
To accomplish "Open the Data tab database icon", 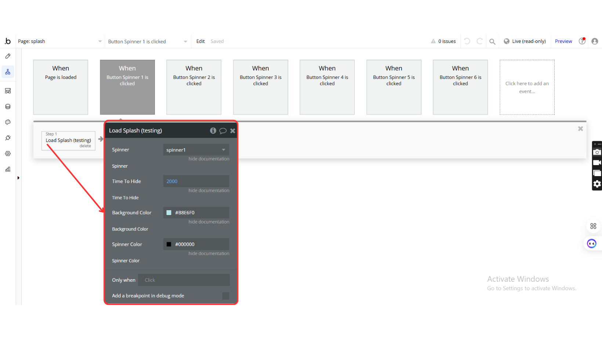I will pos(8,106).
